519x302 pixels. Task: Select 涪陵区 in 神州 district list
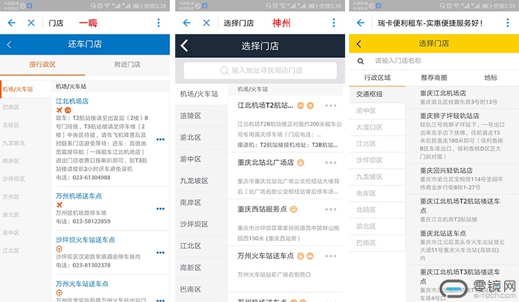(191, 116)
